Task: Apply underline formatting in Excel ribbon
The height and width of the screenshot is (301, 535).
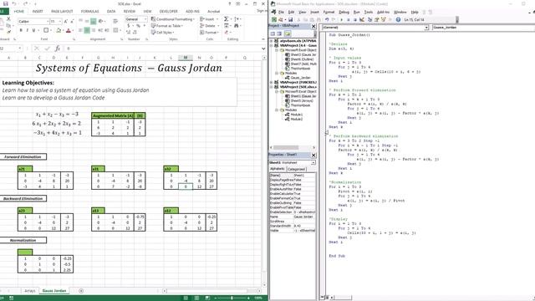Action: click(x=33, y=30)
